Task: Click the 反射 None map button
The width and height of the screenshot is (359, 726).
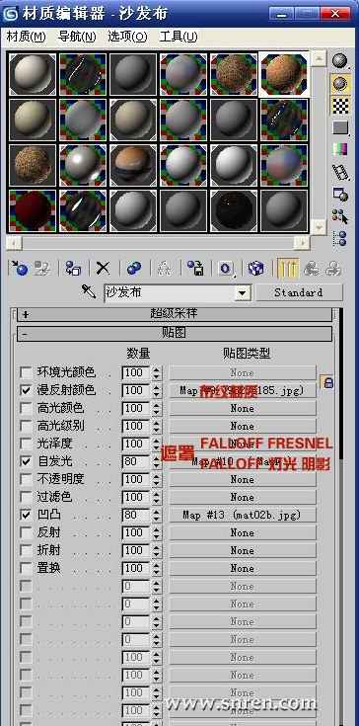Action: point(243,532)
